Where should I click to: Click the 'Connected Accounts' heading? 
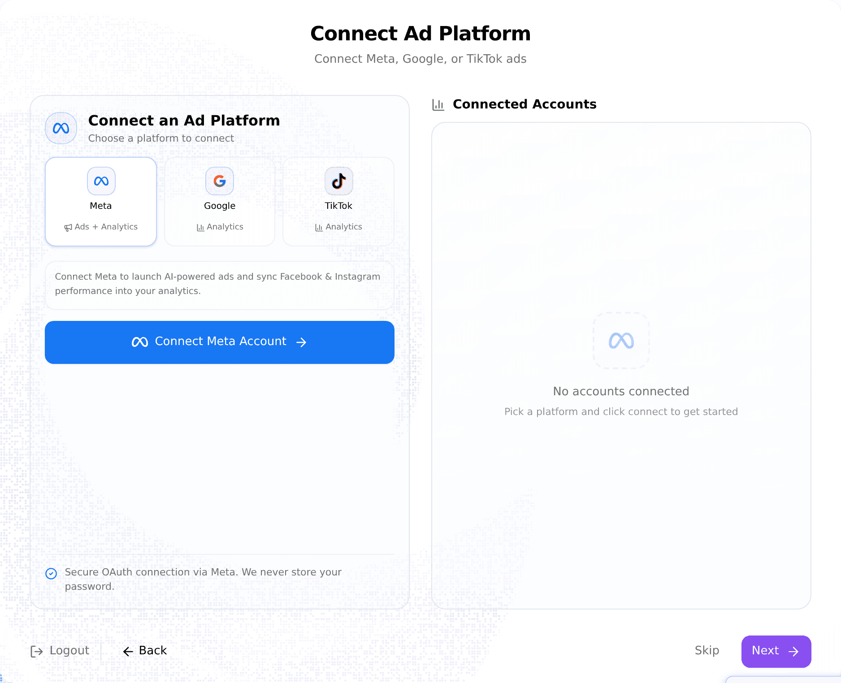click(525, 104)
